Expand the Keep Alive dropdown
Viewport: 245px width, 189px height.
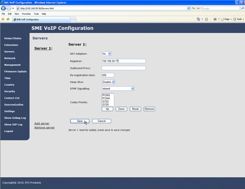(108, 82)
